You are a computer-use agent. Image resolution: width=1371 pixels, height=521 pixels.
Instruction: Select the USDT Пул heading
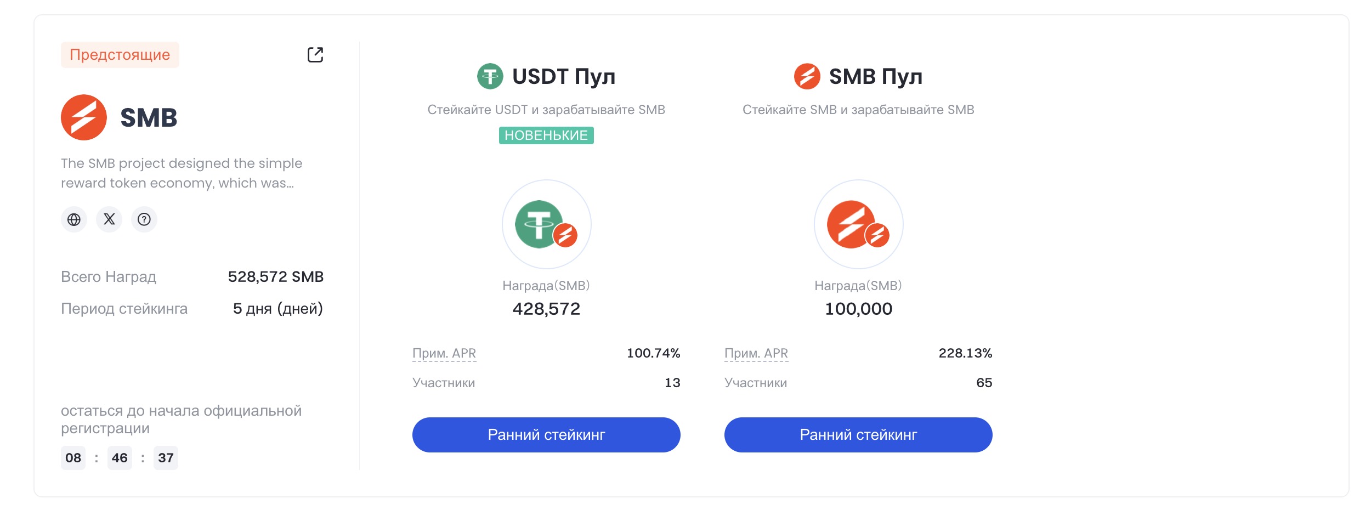[564, 77]
